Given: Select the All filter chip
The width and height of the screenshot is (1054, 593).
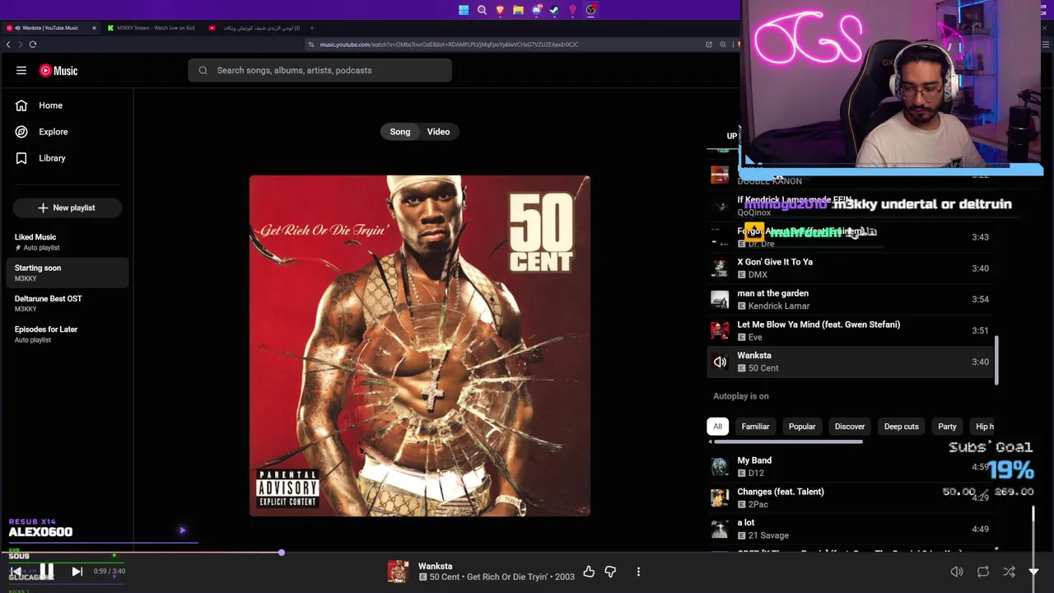Looking at the screenshot, I should tap(717, 427).
